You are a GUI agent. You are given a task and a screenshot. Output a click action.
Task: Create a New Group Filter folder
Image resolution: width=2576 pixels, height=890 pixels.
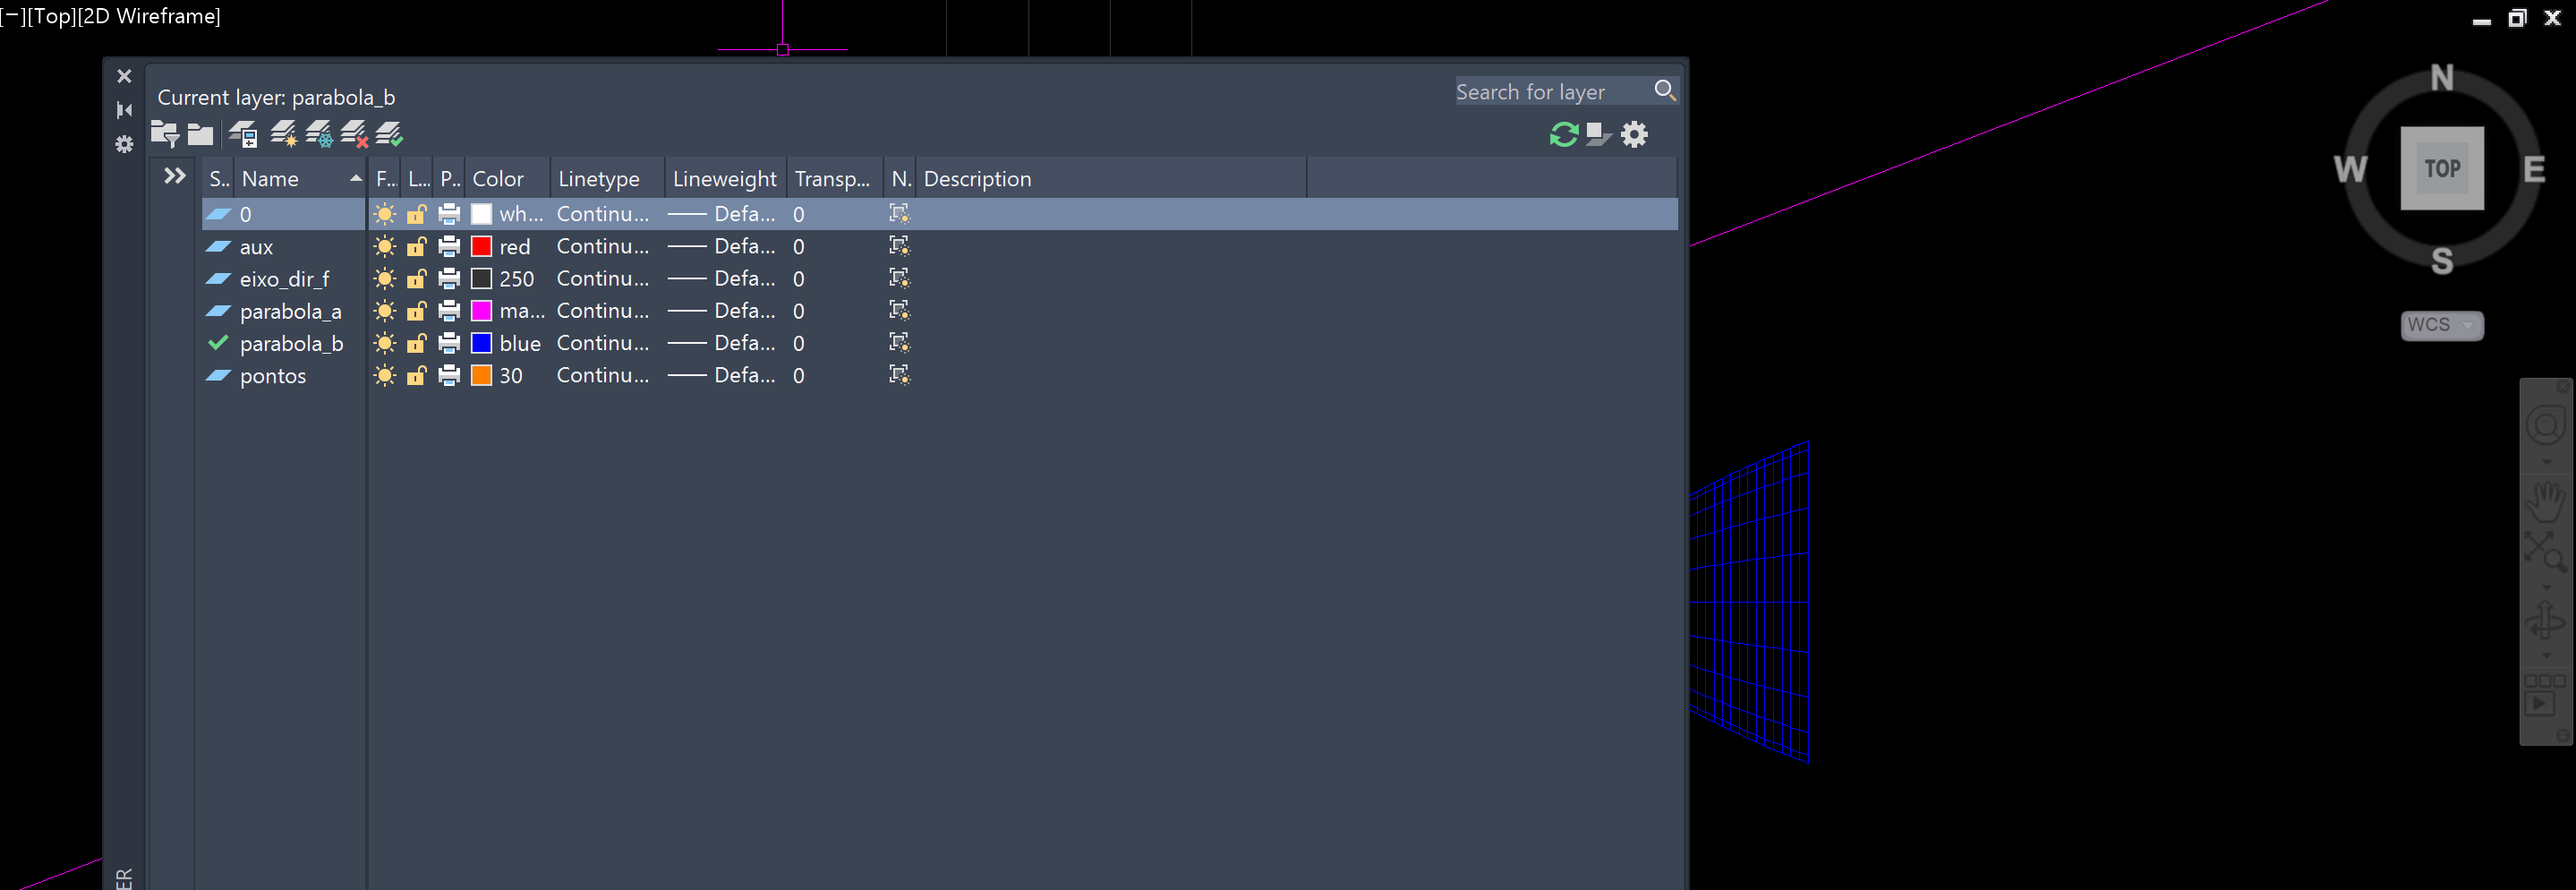(201, 134)
